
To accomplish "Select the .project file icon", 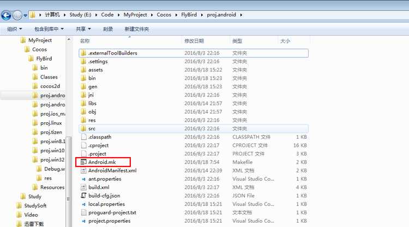I will click(83, 154).
